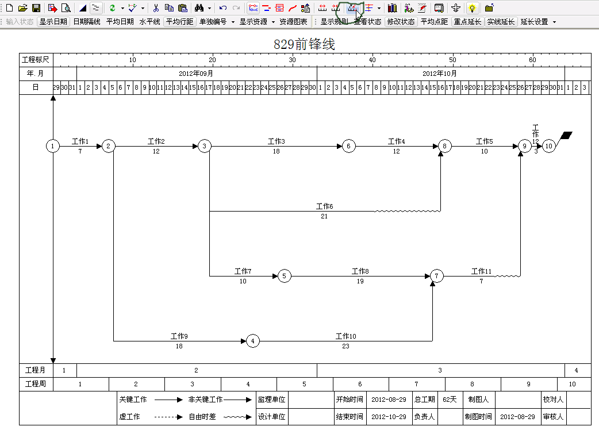Click the front line icon under the cursor

tap(352, 7)
